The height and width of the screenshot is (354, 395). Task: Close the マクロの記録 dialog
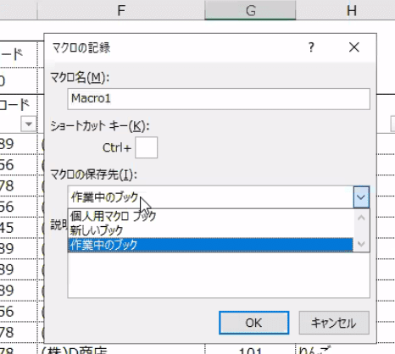tap(354, 47)
